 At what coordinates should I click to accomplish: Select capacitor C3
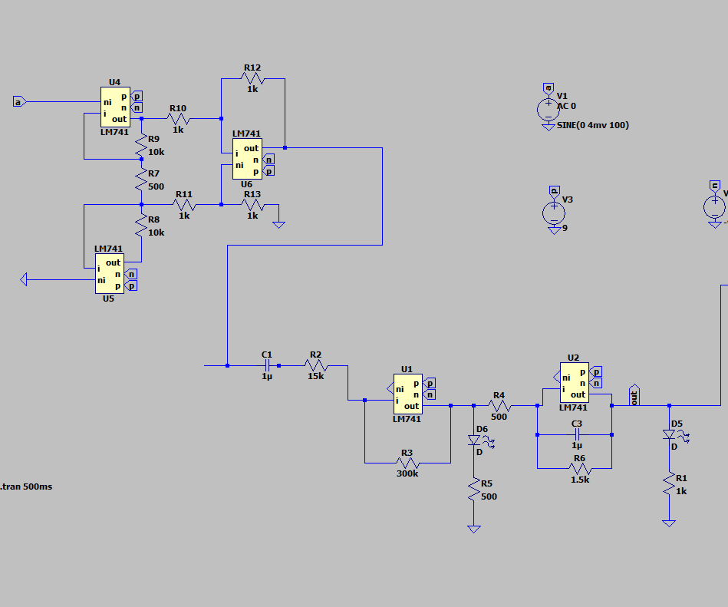576,434
